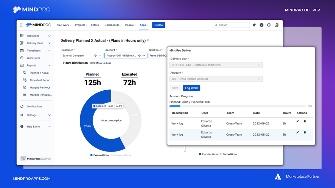
Task: Expand the Delivery Plans sidebar section
Action: pyautogui.click(x=49, y=43)
